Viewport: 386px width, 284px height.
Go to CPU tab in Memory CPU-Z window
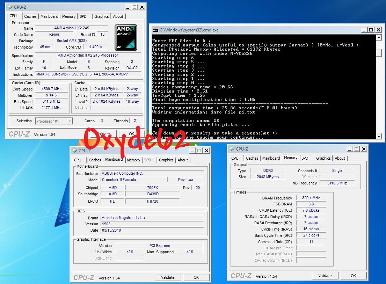235,158
